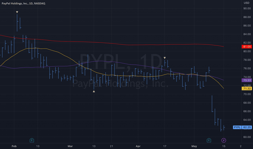Click the red 81.09 price label
This screenshot has width=253, height=149.
(247, 47)
